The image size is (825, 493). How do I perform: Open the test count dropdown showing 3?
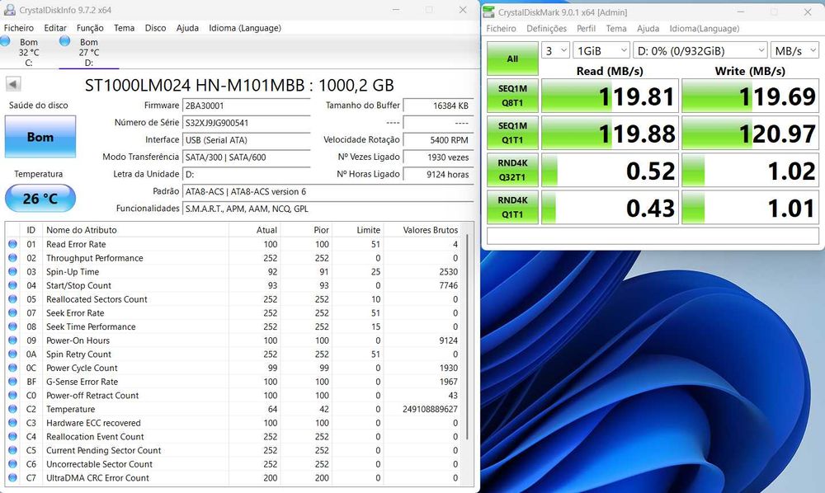(555, 50)
